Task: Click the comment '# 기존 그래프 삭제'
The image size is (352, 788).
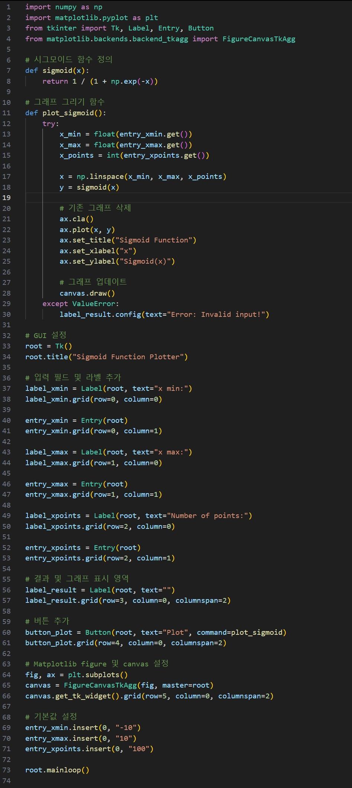Action: pyautogui.click(x=95, y=208)
